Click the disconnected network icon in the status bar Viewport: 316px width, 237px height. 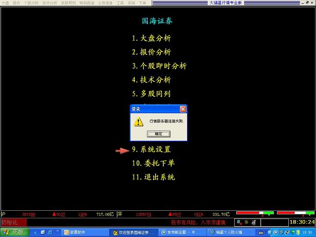coord(239,223)
